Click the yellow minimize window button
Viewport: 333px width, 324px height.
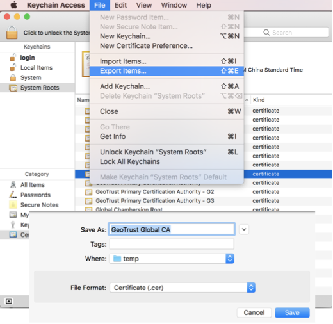click(x=17, y=17)
